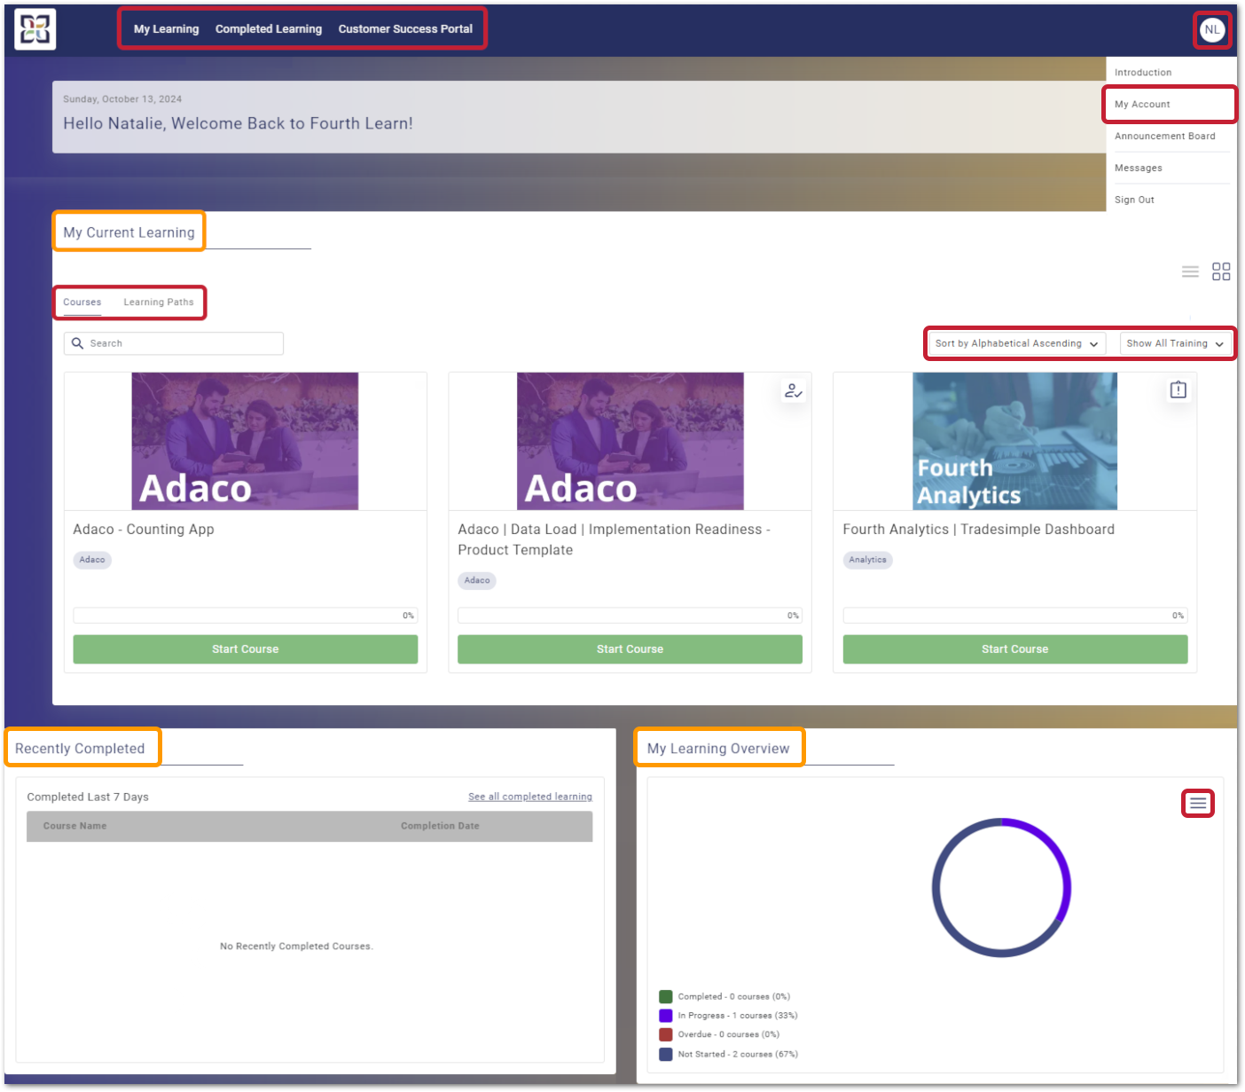The height and width of the screenshot is (1092, 1245).
Task: Go to My Learning in top navigation
Action: 167,29
